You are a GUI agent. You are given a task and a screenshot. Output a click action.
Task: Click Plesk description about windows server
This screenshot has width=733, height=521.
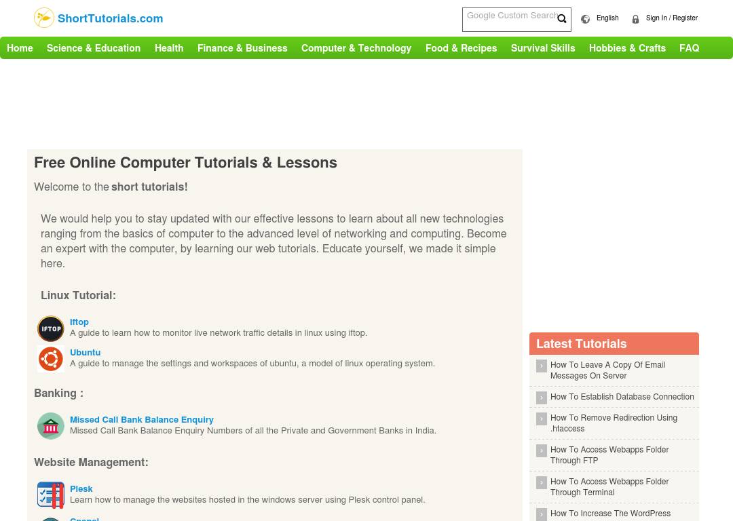pyautogui.click(x=247, y=499)
